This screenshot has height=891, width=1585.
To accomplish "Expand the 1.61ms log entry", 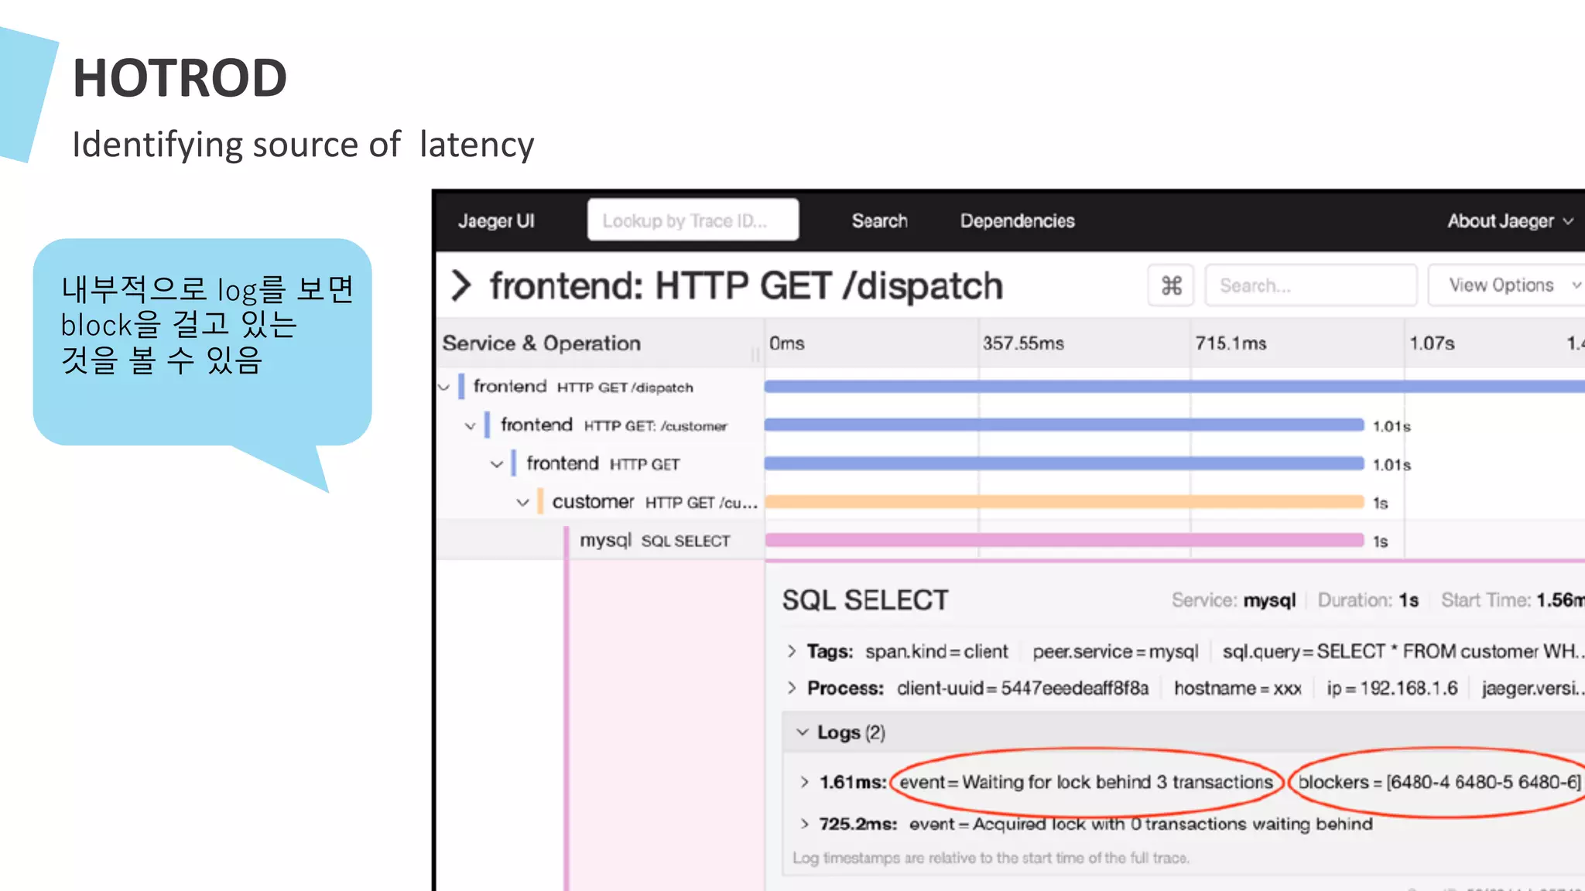I will (804, 782).
